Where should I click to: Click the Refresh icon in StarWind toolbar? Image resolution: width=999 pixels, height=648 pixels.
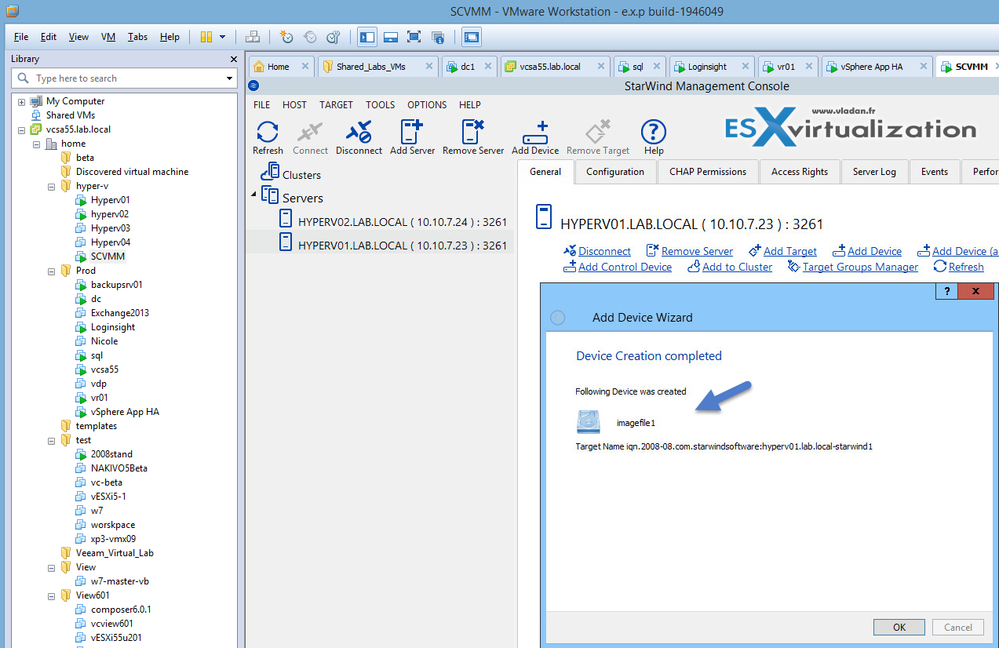pyautogui.click(x=268, y=132)
